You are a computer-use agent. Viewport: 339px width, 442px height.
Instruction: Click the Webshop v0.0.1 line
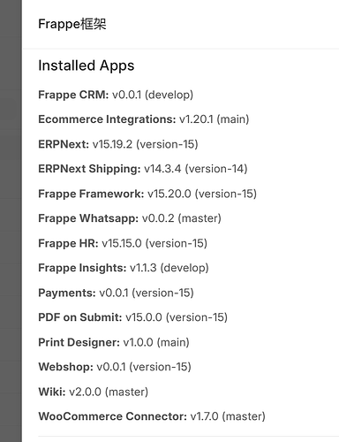(115, 367)
